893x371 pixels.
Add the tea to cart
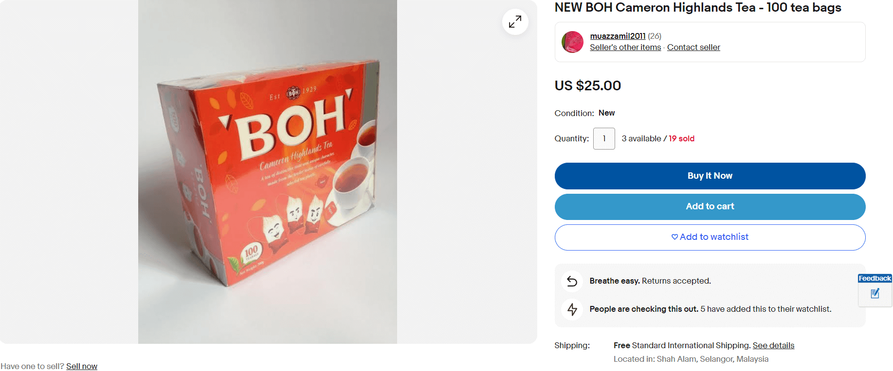pyautogui.click(x=710, y=206)
